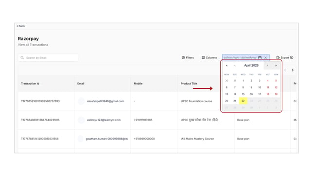Click the Mobile column header

[138, 84]
